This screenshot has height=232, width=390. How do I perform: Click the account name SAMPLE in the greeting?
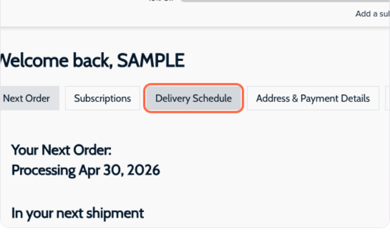point(151,60)
